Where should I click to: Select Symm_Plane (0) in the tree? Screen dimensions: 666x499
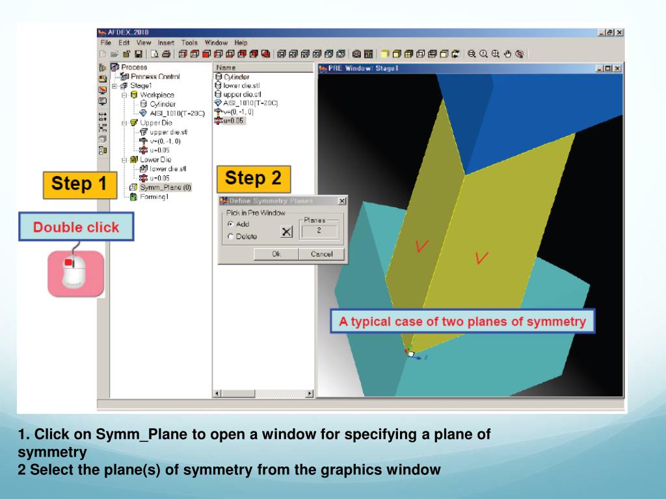tap(166, 187)
